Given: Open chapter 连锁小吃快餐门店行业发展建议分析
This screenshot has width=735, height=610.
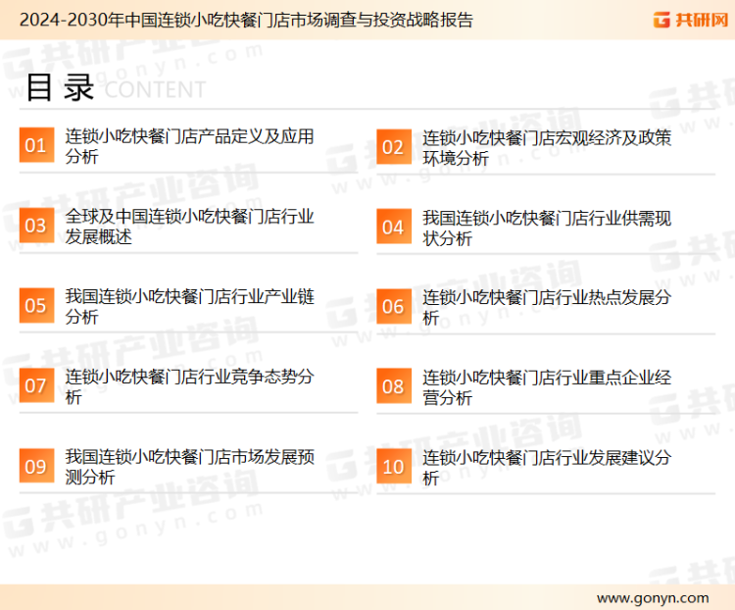Looking at the screenshot, I should click(x=547, y=468).
